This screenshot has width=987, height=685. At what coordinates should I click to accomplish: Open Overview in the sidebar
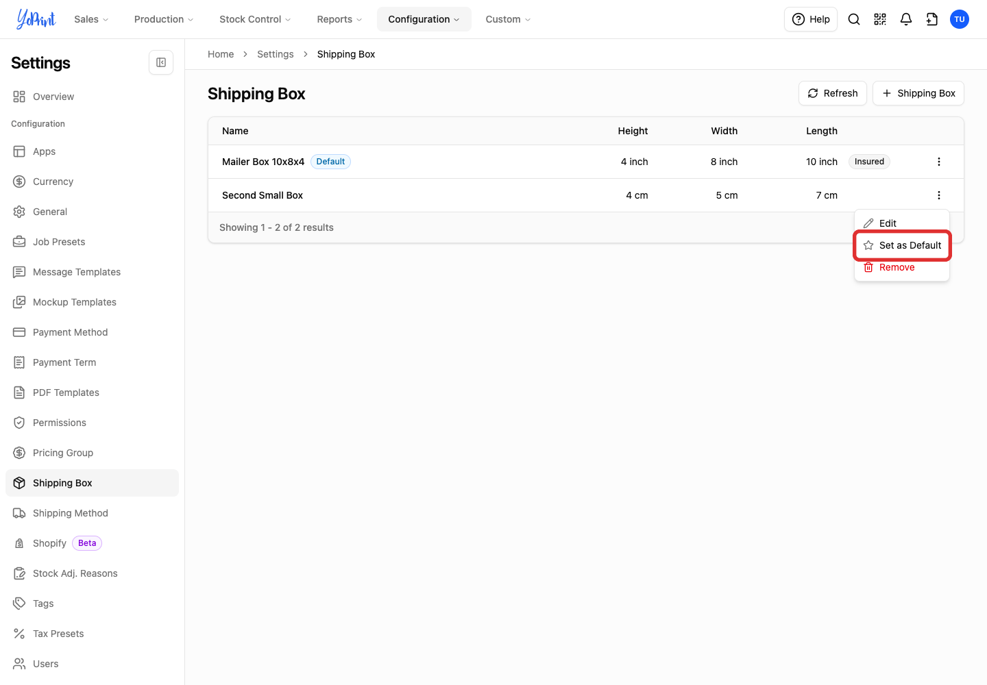pyautogui.click(x=92, y=97)
